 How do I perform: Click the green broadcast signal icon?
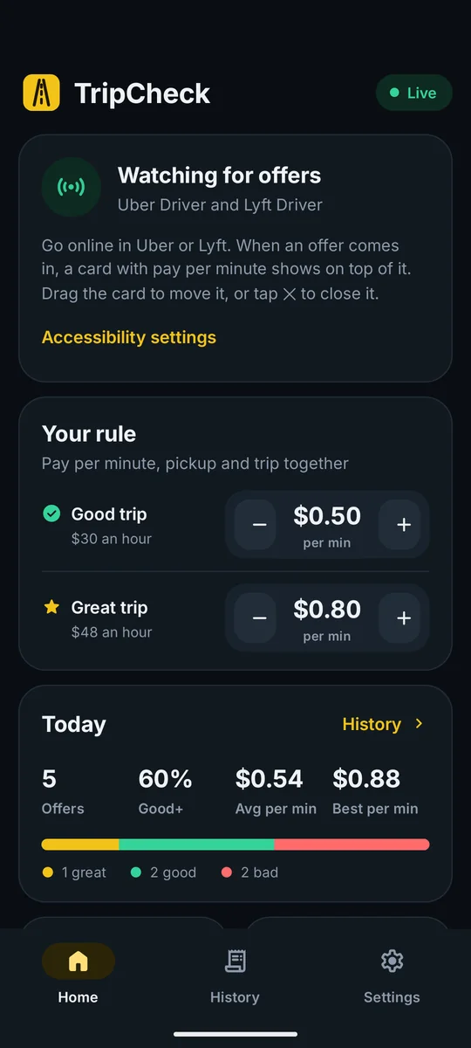pyautogui.click(x=72, y=187)
